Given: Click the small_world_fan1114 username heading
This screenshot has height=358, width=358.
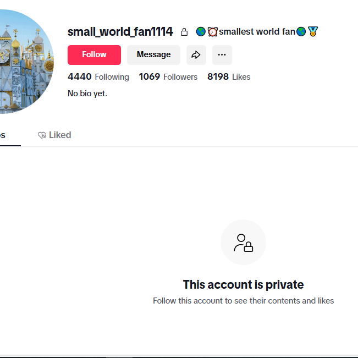Looking at the screenshot, I should click(120, 31).
